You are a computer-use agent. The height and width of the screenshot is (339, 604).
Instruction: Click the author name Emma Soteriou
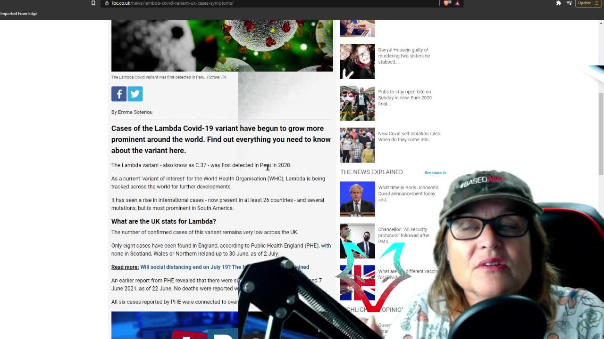click(135, 112)
